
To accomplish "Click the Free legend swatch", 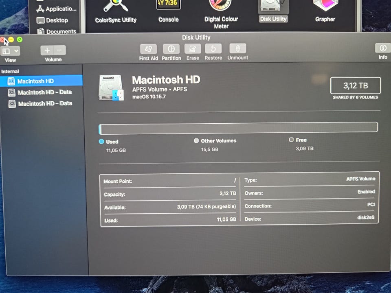I will pos(291,140).
